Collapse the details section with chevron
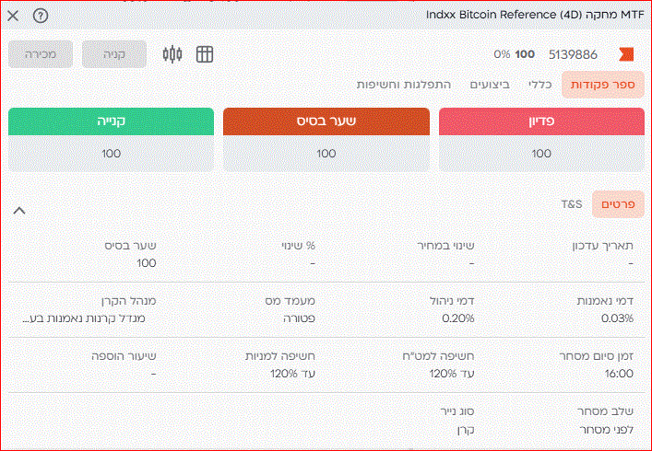652x451 pixels. pos(19,211)
